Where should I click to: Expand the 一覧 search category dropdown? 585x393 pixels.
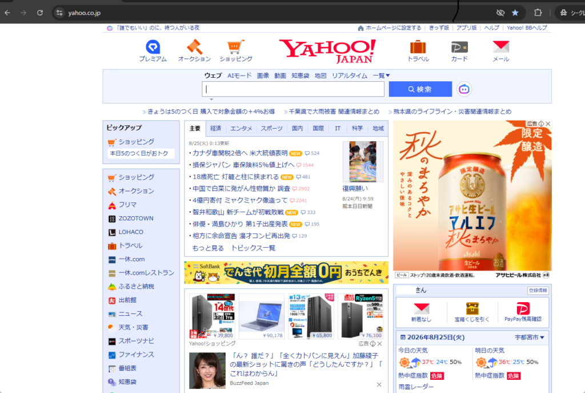pyautogui.click(x=381, y=76)
